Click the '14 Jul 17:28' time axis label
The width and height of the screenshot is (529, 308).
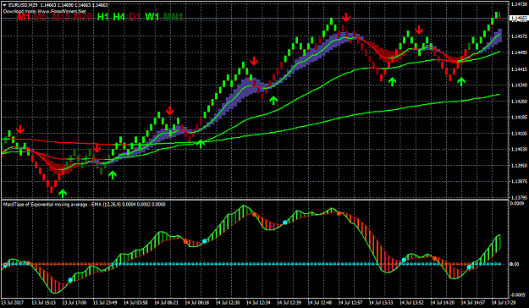click(x=504, y=302)
